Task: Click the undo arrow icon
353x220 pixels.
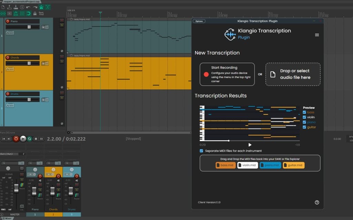Action: point(28,7)
